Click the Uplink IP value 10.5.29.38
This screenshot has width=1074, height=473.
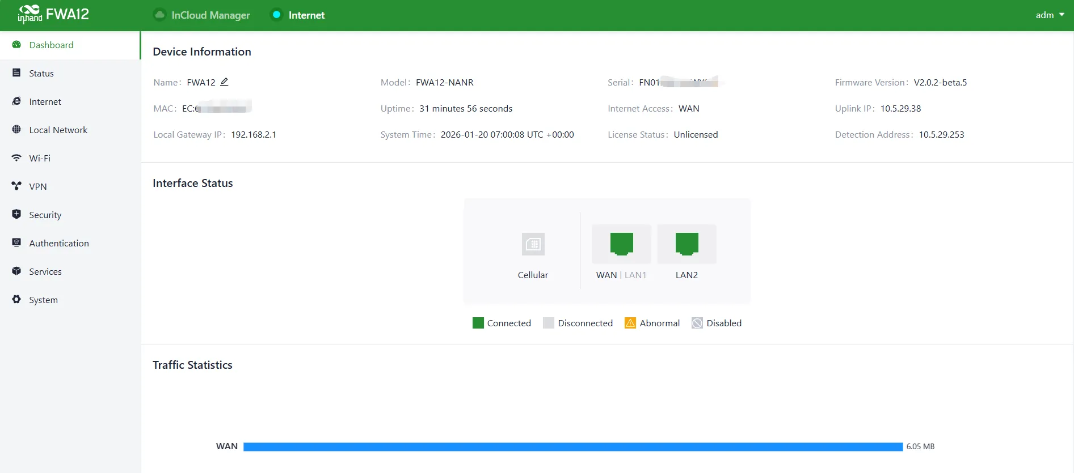pyautogui.click(x=900, y=109)
